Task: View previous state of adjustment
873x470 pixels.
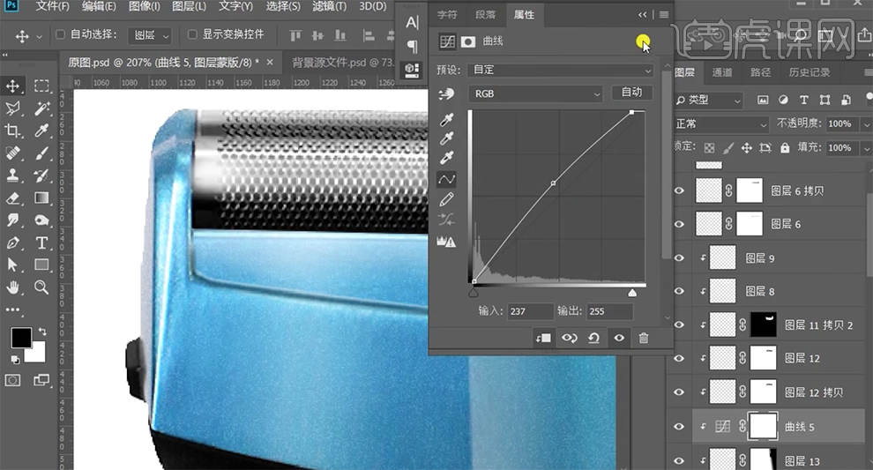Action: point(569,338)
